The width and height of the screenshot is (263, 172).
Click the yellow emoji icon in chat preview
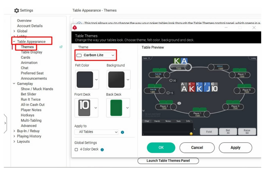pyautogui.click(x=191, y=134)
